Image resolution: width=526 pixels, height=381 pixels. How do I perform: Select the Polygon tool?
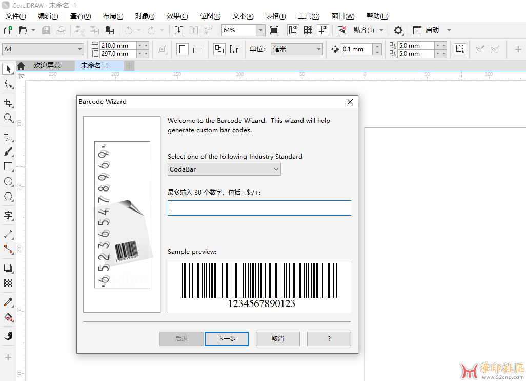8,197
